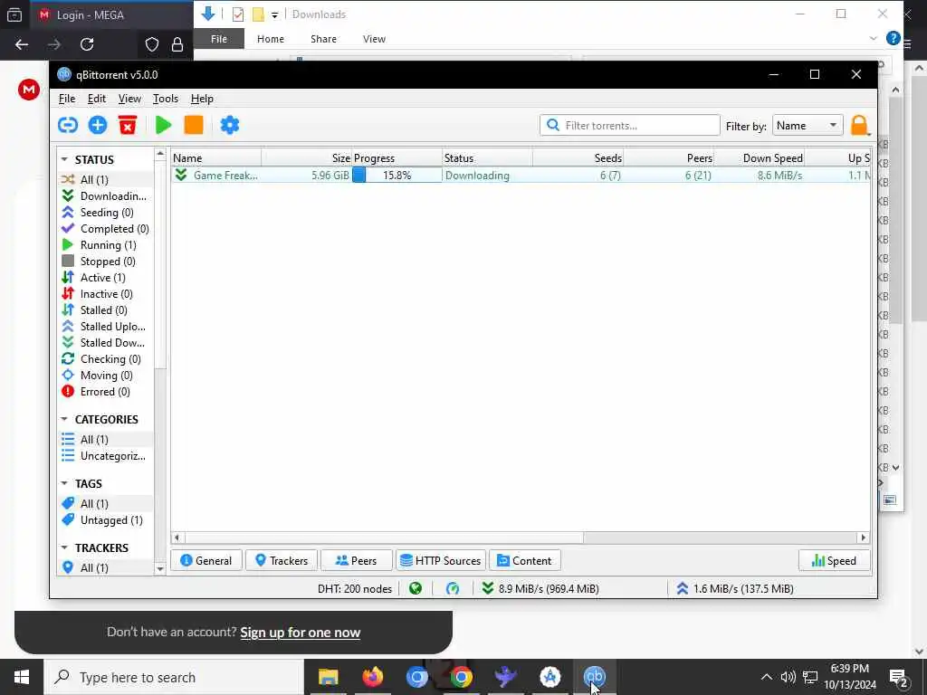Screen dimensions: 927x695
Task: Select the Stalled Downloading filter
Action: click(x=104, y=343)
